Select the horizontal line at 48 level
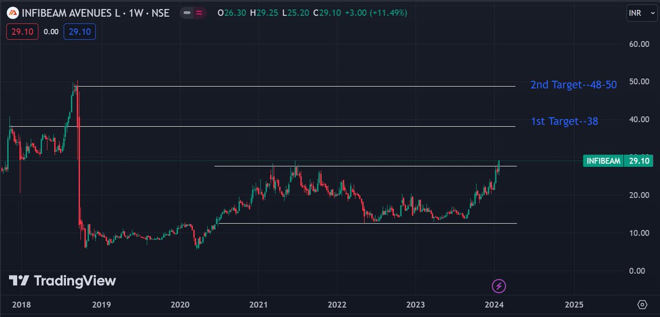Image resolution: width=660 pixels, height=317 pixels. (x=297, y=86)
